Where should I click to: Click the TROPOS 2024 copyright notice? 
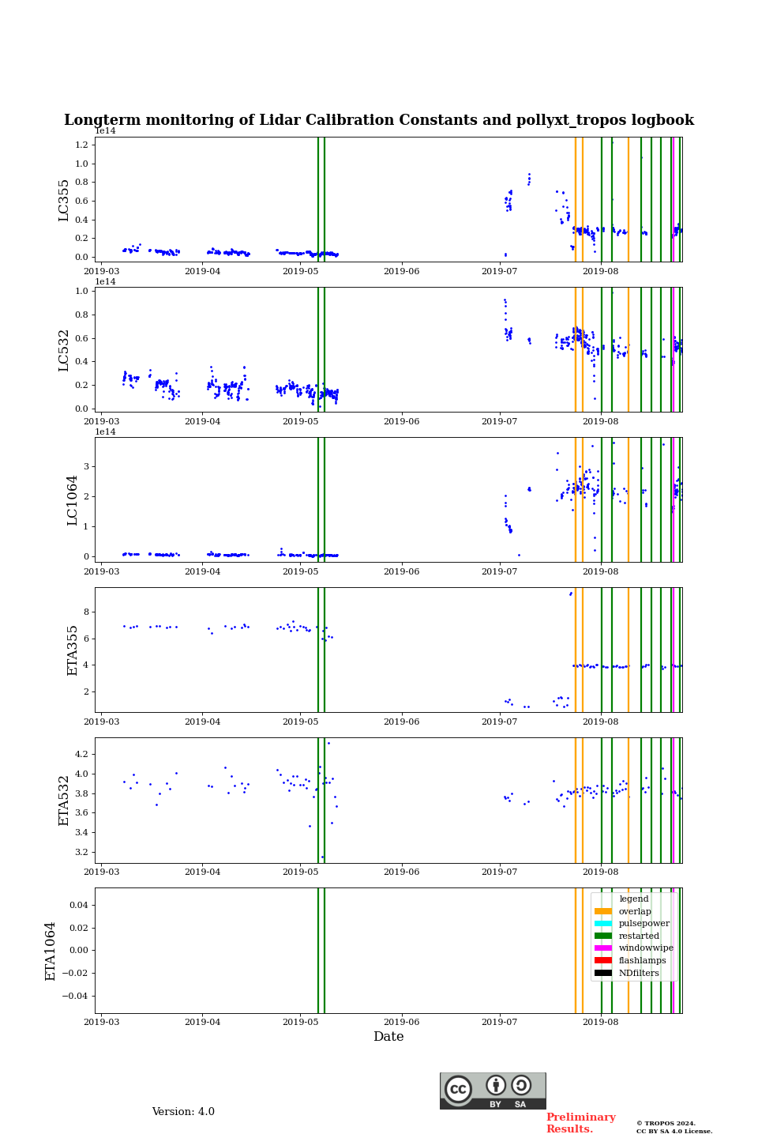tap(674, 1127)
